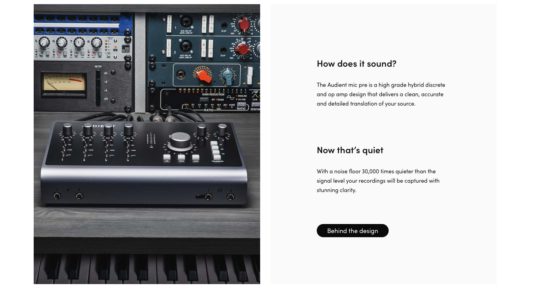The image size is (538, 290).
Task: Click the TALKBACK button on the interface
Action: 217,157
